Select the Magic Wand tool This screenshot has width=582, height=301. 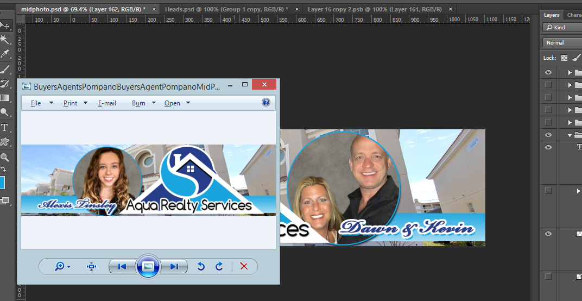[4, 40]
